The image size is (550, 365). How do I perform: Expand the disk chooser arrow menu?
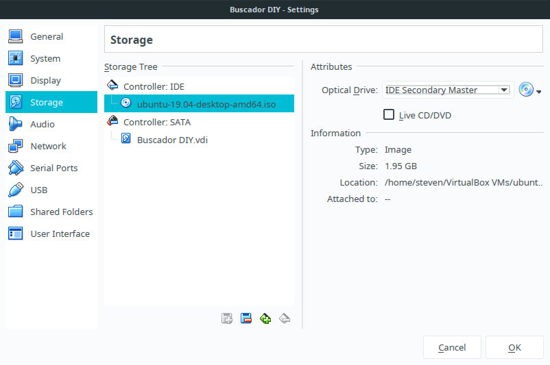(x=539, y=92)
